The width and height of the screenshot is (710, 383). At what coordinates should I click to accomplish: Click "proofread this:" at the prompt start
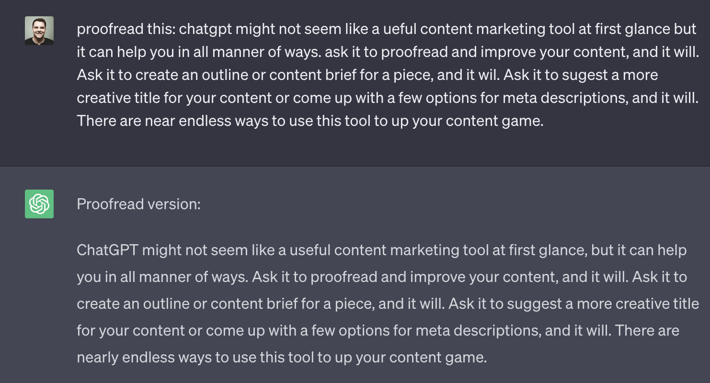click(126, 29)
